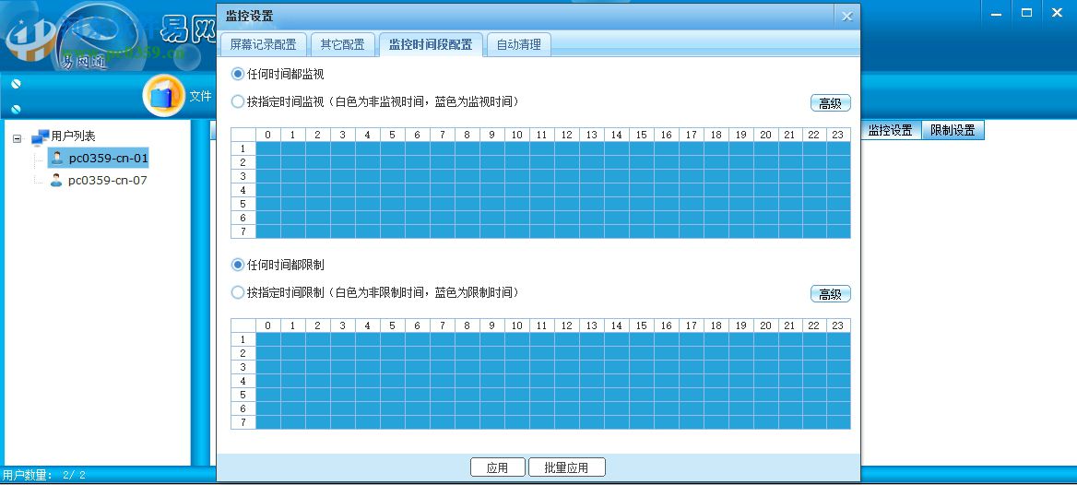Collapse the 用户列表 tree node
This screenshot has width=1077, height=485.
[x=18, y=138]
